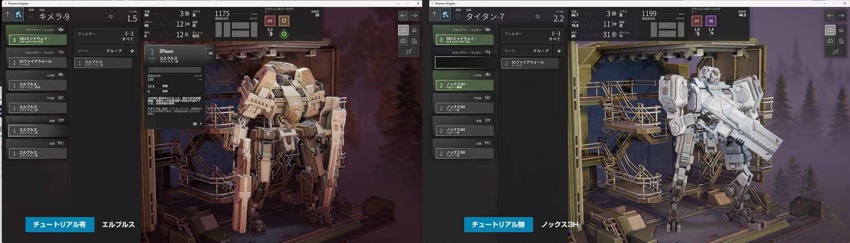Go to next unit in キメラ-9 window
This screenshot has width=850, height=243.
[x=414, y=16]
